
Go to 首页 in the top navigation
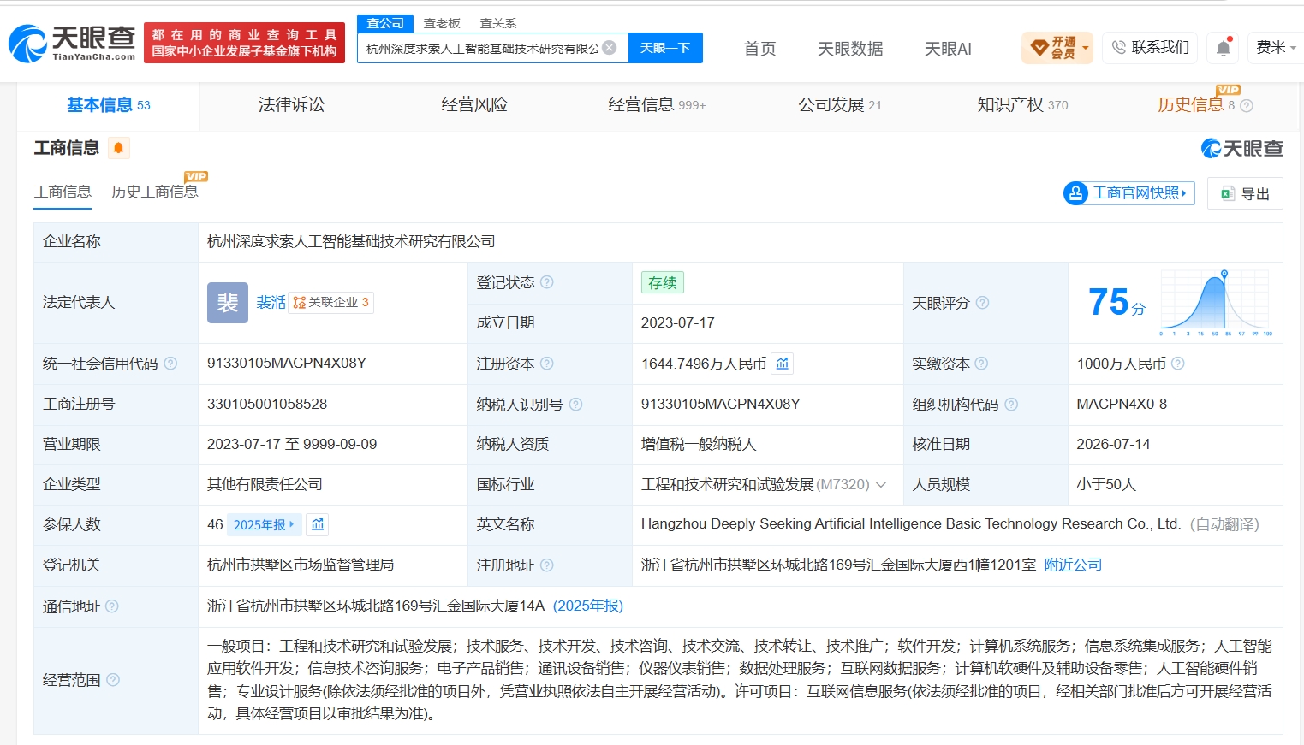tap(759, 49)
